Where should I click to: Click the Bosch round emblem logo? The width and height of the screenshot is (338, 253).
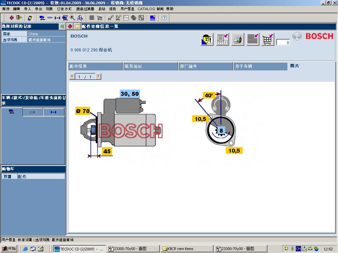[297, 36]
